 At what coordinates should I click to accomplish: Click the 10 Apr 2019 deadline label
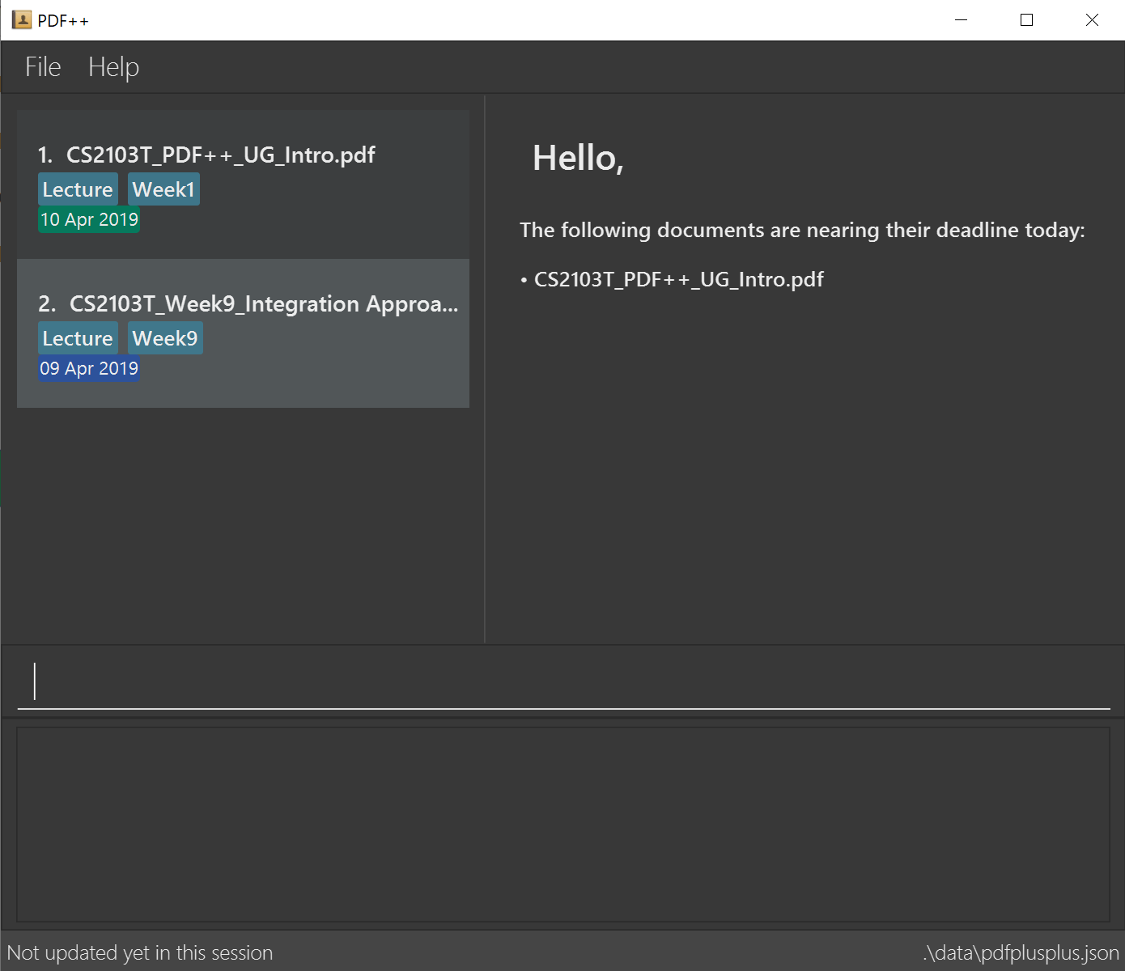point(89,219)
